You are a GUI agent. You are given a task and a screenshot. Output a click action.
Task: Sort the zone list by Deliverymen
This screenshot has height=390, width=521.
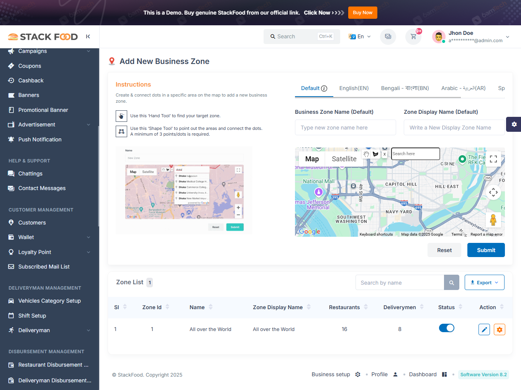click(422, 307)
